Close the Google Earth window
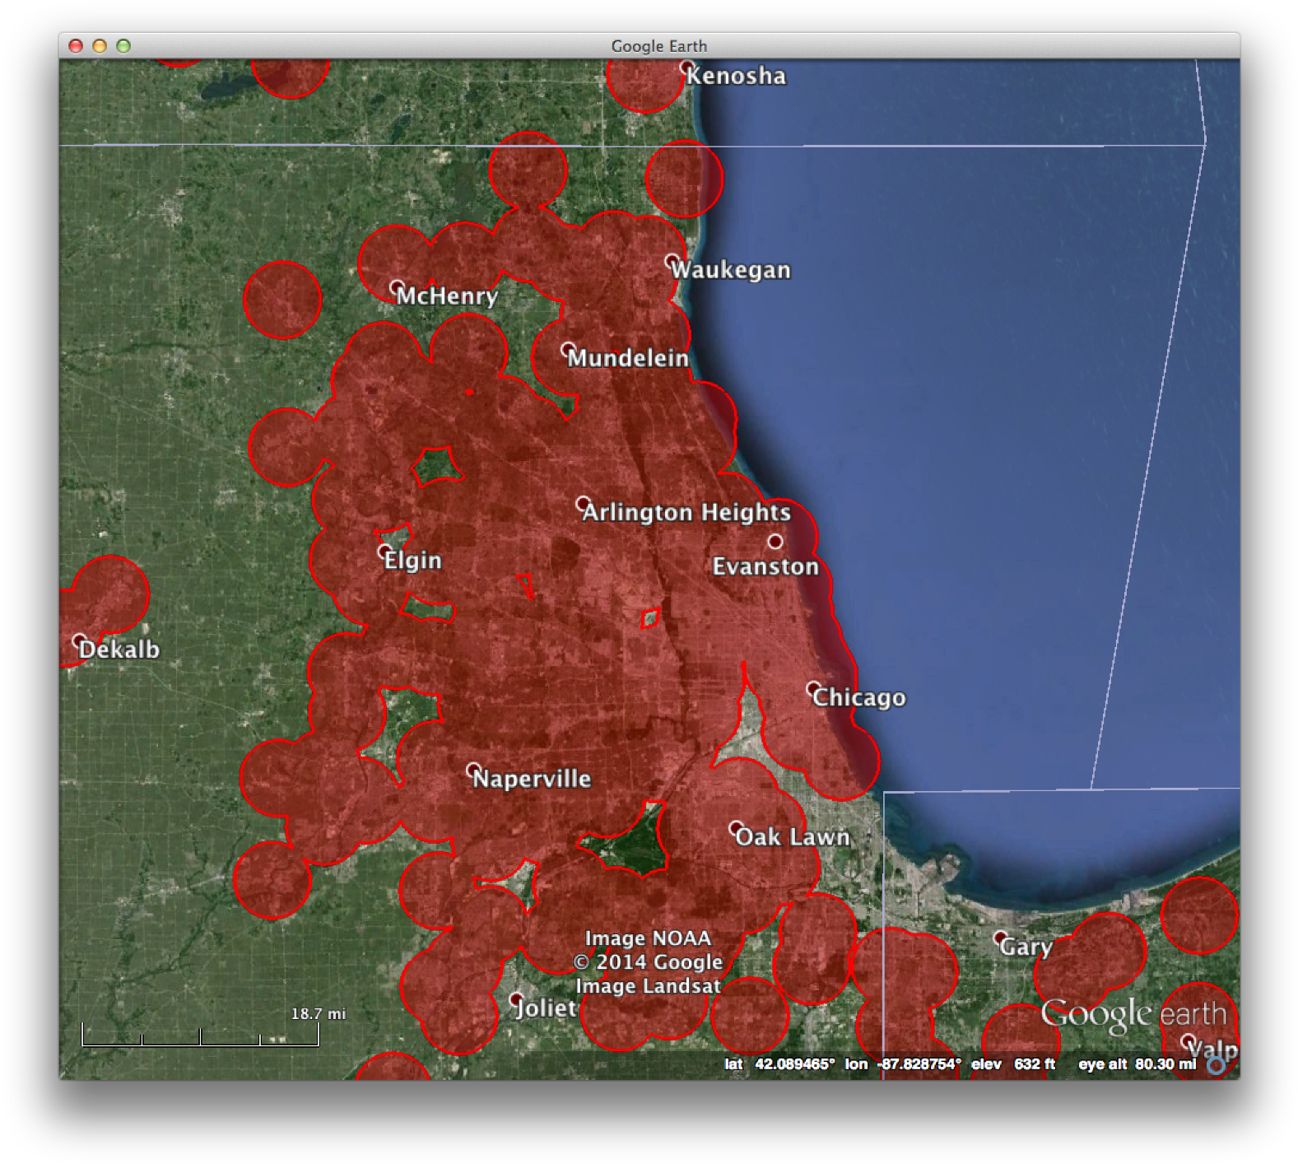 pos(76,46)
